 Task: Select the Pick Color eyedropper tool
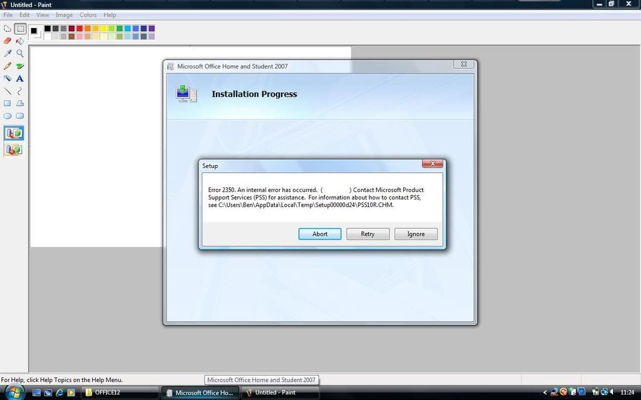pyautogui.click(x=8, y=53)
